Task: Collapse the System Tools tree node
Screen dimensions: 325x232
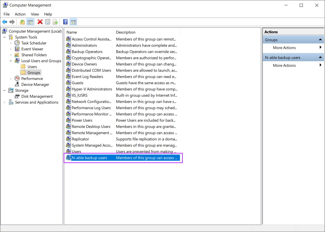Action: tap(4, 37)
